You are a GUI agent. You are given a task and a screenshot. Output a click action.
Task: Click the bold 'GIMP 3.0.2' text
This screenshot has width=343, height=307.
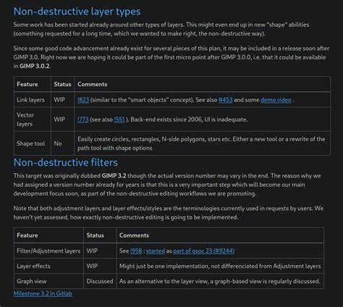point(35,66)
